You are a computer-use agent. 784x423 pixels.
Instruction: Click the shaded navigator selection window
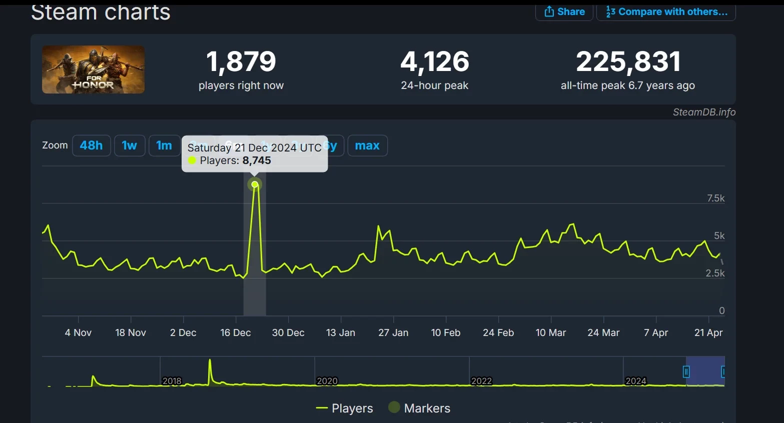tap(704, 371)
